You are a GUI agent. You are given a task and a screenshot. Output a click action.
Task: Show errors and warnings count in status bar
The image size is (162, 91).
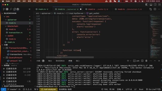[27, 89]
